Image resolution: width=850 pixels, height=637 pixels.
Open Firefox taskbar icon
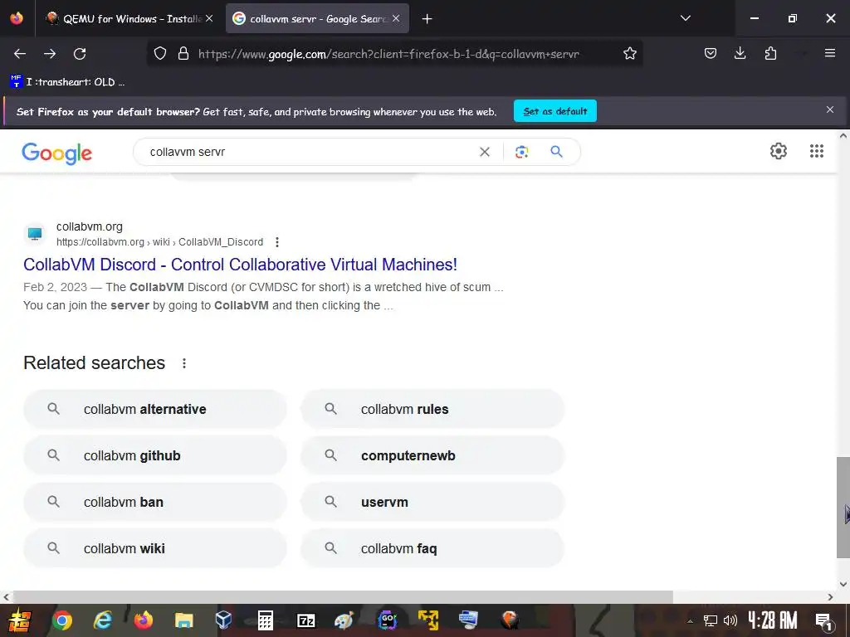click(143, 620)
